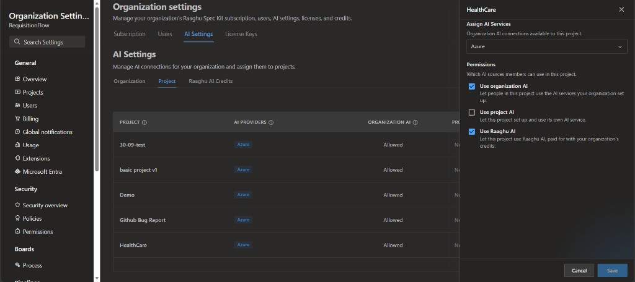Click info icon next to ORGANIZATION AI header
635x282 pixels.
(415, 122)
